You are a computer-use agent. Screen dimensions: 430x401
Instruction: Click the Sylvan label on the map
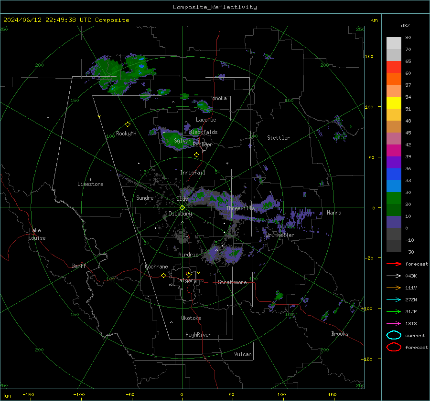(x=183, y=141)
